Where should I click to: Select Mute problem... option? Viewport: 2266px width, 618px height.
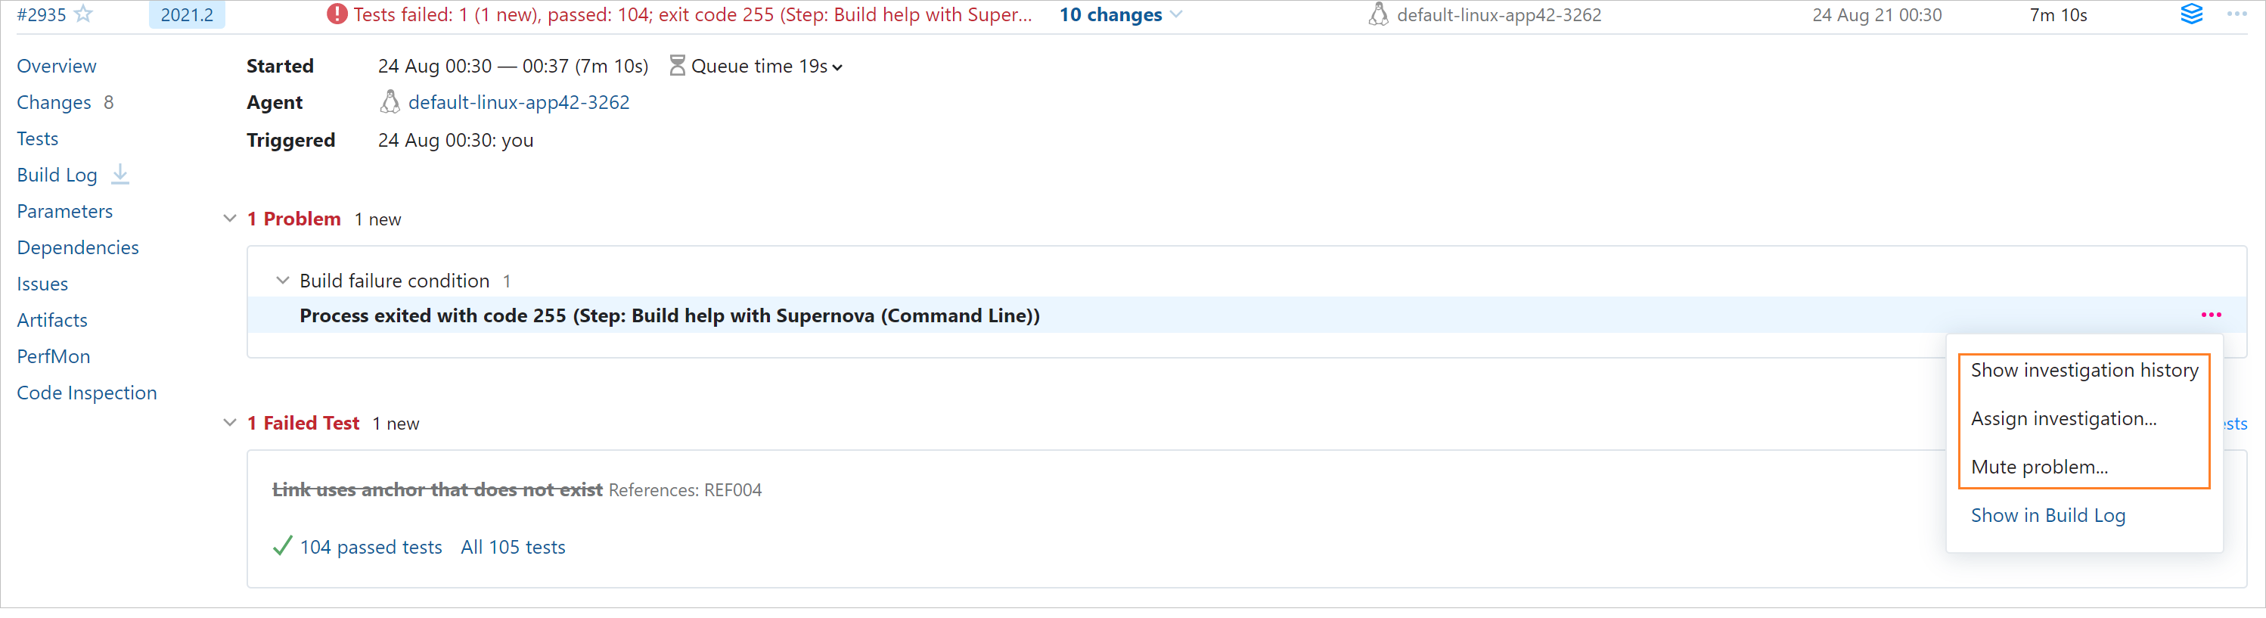click(2039, 467)
